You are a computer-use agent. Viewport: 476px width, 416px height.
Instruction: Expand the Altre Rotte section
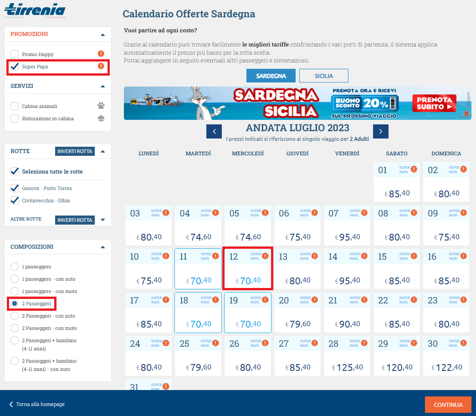[x=102, y=220]
